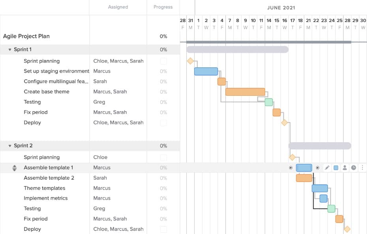367x234 pixels.
Task: Edit Assemble template 1 with the pencil icon
Action: tap(327, 167)
